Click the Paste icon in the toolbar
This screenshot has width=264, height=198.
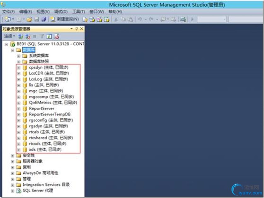point(130,20)
